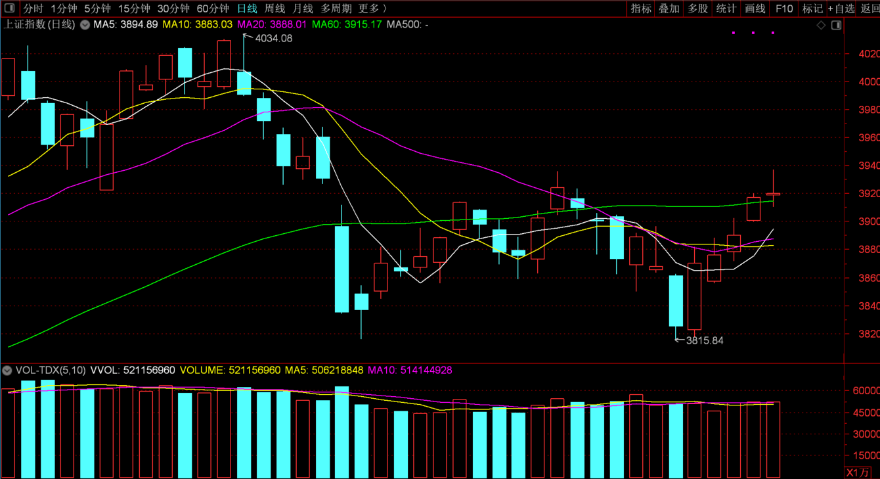Click the 3815.84 low price marker
Viewport: 880px width, 479px height.
click(x=704, y=340)
